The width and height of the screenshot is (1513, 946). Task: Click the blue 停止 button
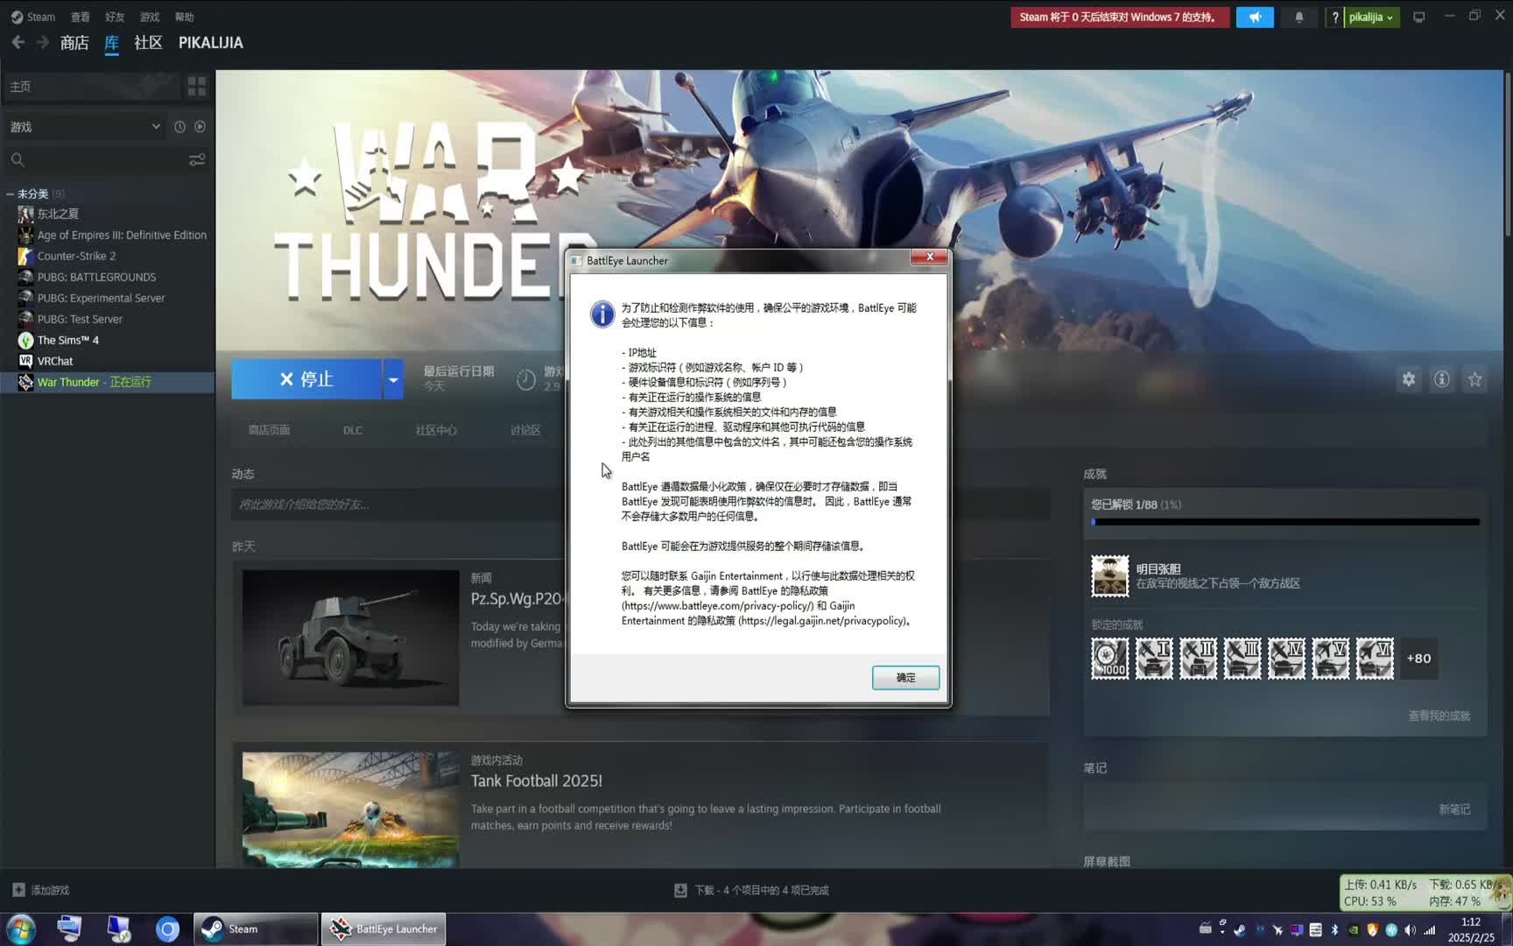click(x=306, y=379)
